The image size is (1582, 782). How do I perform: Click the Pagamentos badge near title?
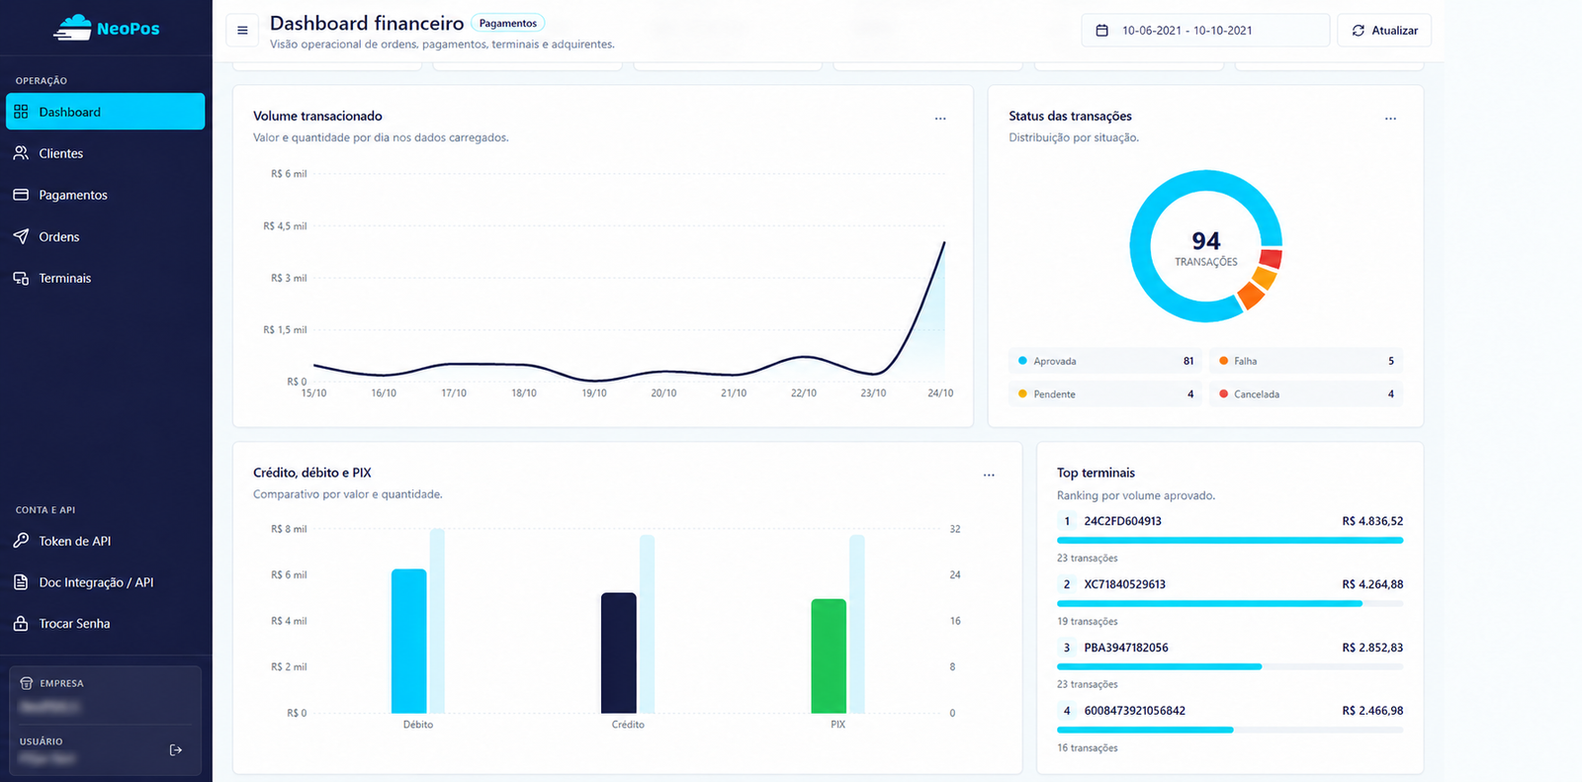pyautogui.click(x=508, y=23)
